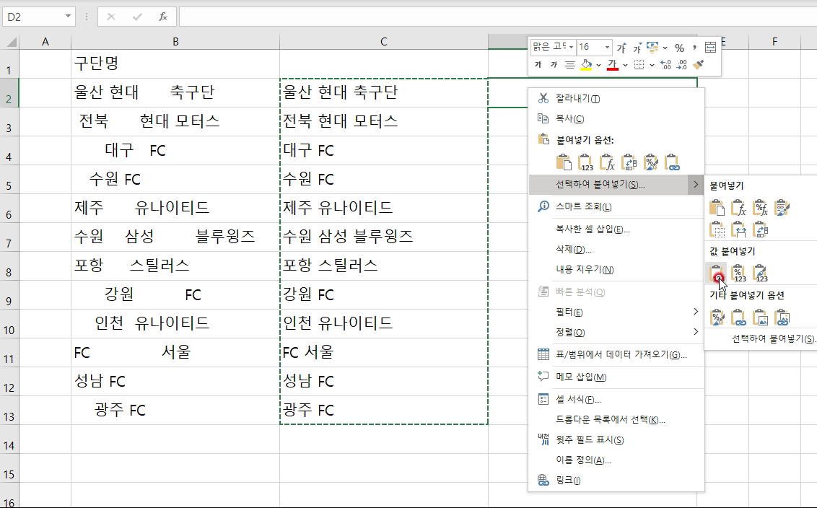Click Merge and Center in the mini toolbar
The image size is (817, 508).
pyautogui.click(x=710, y=48)
